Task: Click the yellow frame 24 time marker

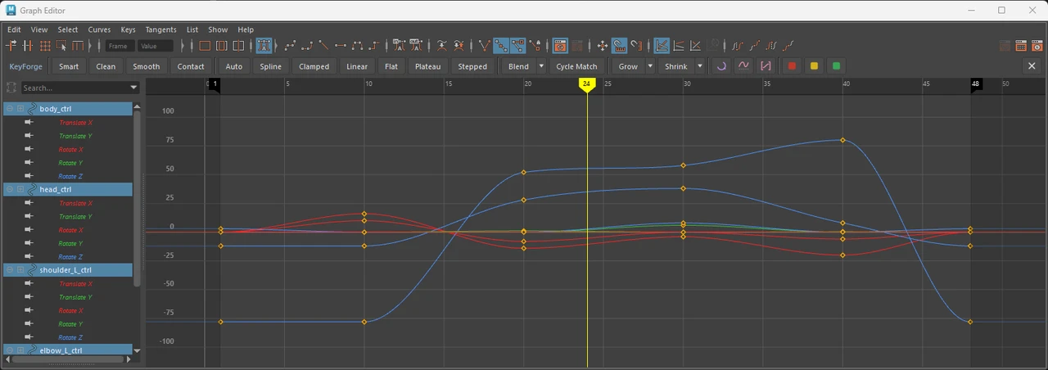Action: [x=586, y=84]
